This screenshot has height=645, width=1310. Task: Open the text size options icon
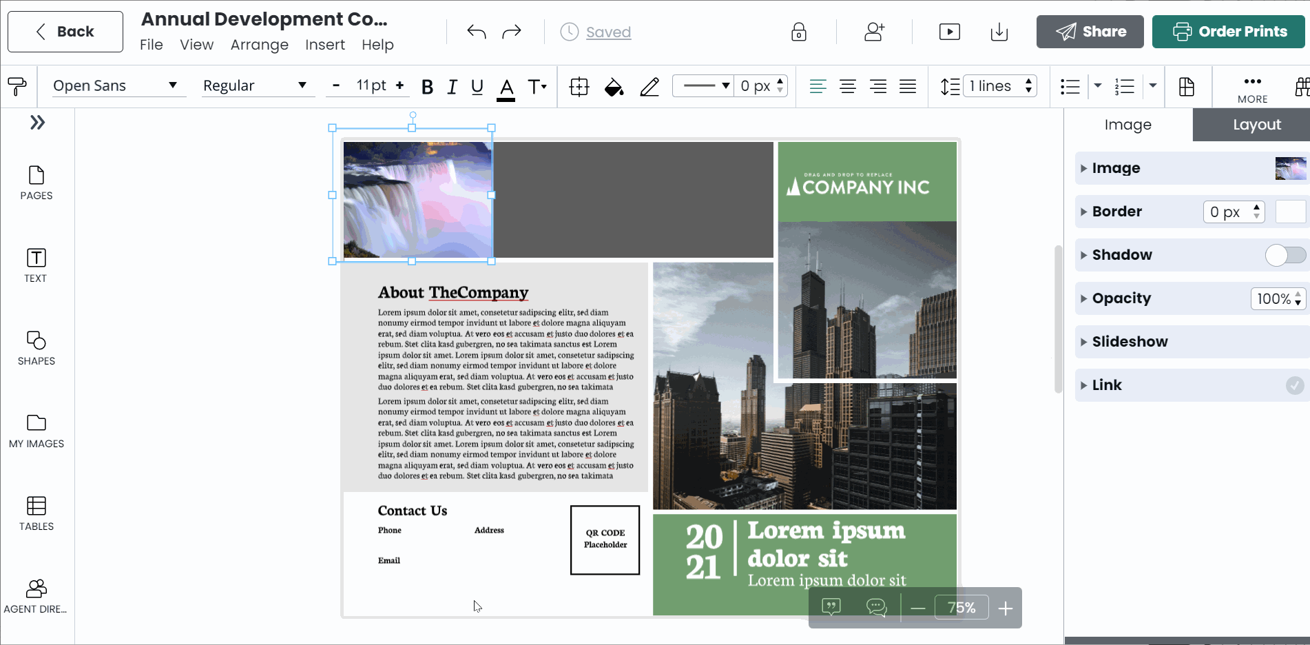click(537, 87)
